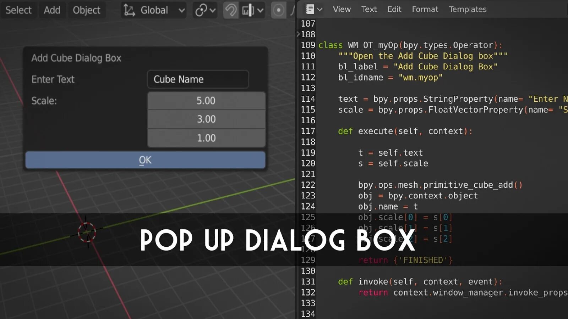This screenshot has height=319, width=568.
Task: Toggle snapping magnet icon
Action: point(231,10)
